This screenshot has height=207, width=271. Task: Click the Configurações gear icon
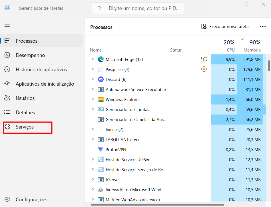(7, 199)
